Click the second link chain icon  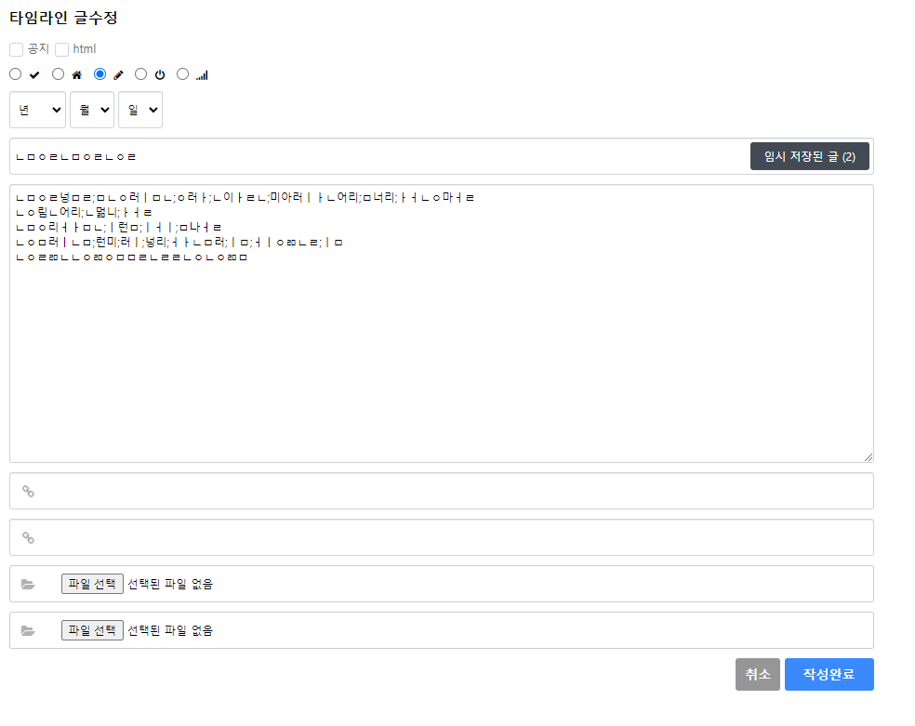[28, 537]
